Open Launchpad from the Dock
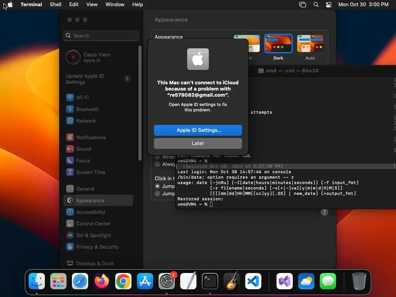 (x=58, y=281)
